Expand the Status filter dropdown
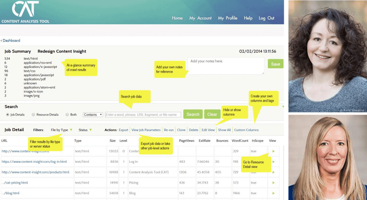The image size is (367, 200). tap(85, 130)
